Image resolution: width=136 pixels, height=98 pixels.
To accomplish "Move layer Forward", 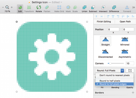I will pos(127,9).
